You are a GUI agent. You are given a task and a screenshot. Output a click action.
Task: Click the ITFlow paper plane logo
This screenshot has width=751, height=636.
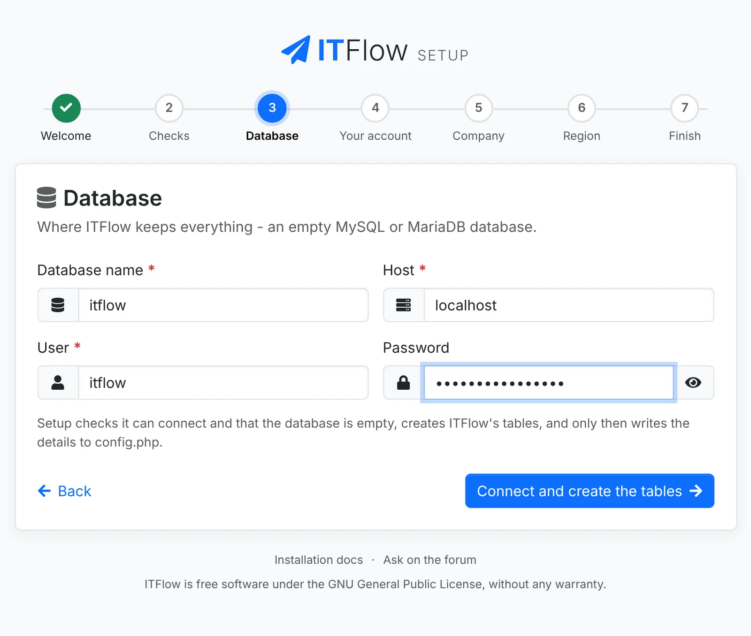[296, 50]
